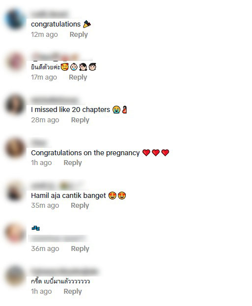Open avatar of the bottom Thai commenter
This screenshot has height=306, width=252.
[x=15, y=276]
